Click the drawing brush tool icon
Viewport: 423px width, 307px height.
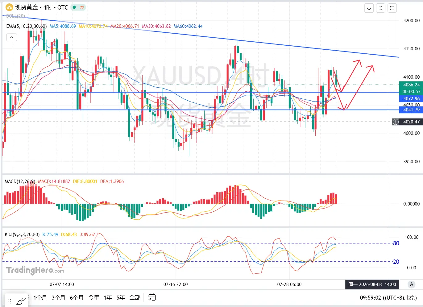[21, 301]
